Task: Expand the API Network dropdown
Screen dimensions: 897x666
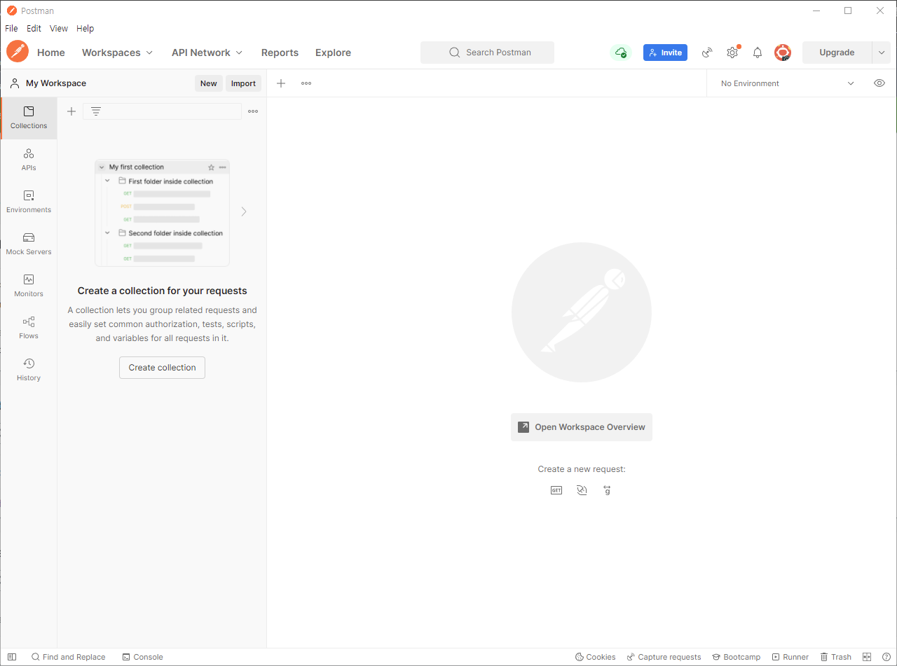Action: pos(207,53)
